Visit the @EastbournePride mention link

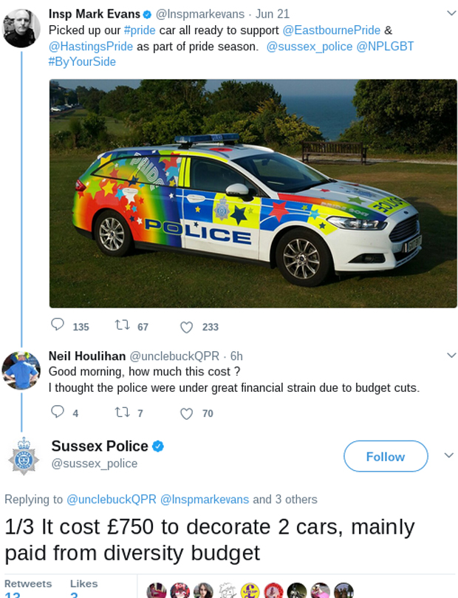click(x=332, y=30)
